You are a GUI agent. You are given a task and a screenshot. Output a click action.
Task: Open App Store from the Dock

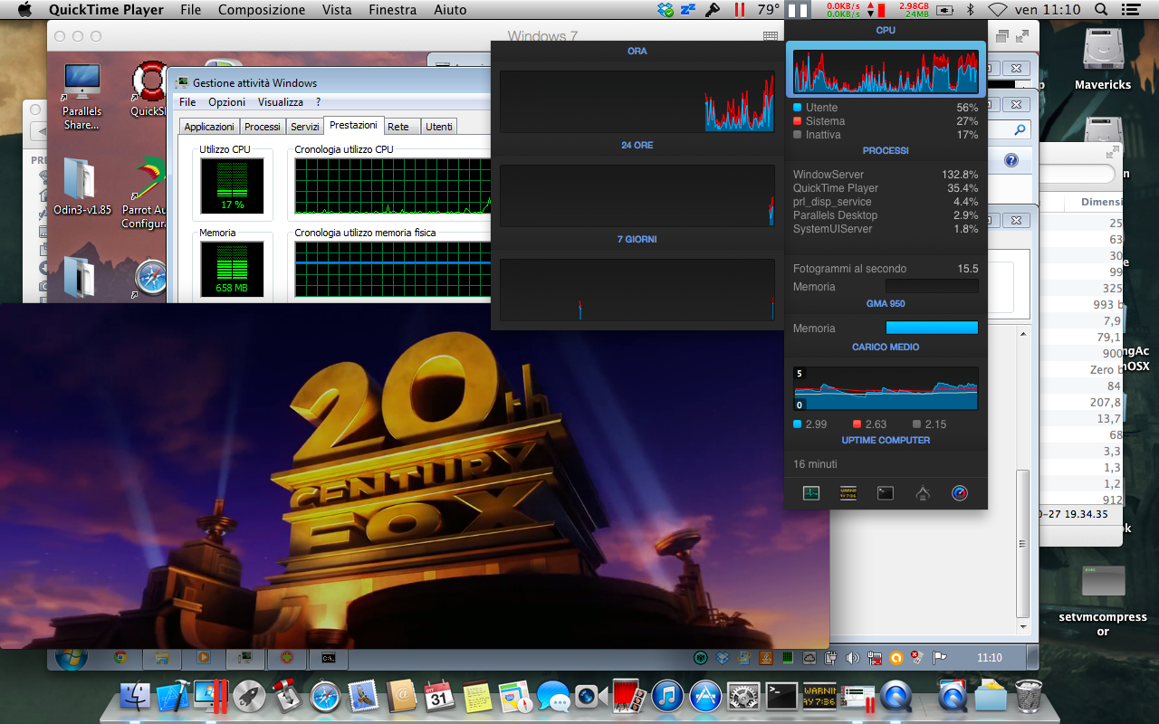pos(705,695)
